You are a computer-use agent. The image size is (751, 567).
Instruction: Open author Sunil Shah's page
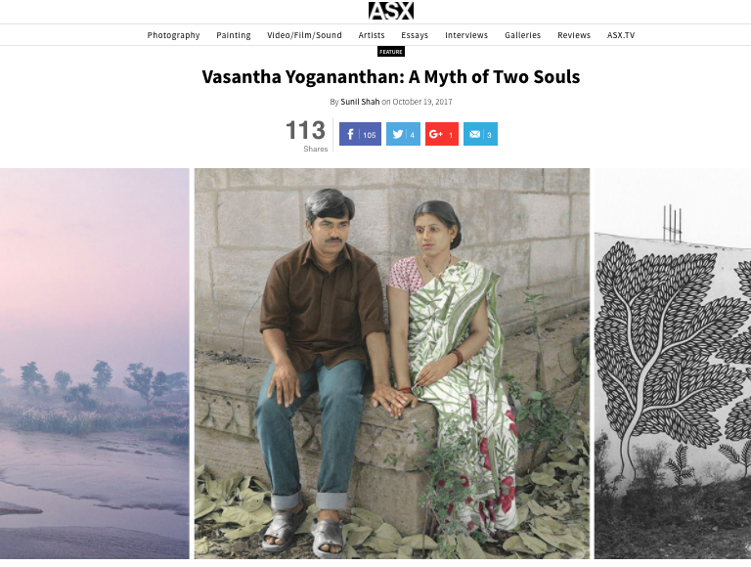pyautogui.click(x=360, y=102)
